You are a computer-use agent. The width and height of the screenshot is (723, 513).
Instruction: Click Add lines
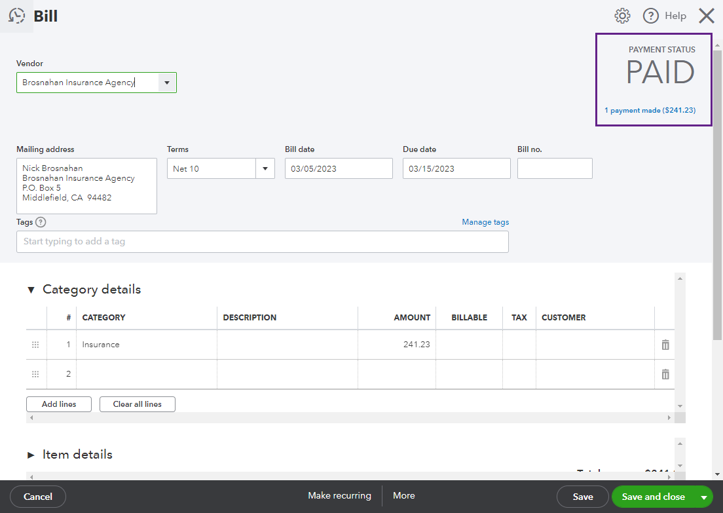tap(58, 404)
